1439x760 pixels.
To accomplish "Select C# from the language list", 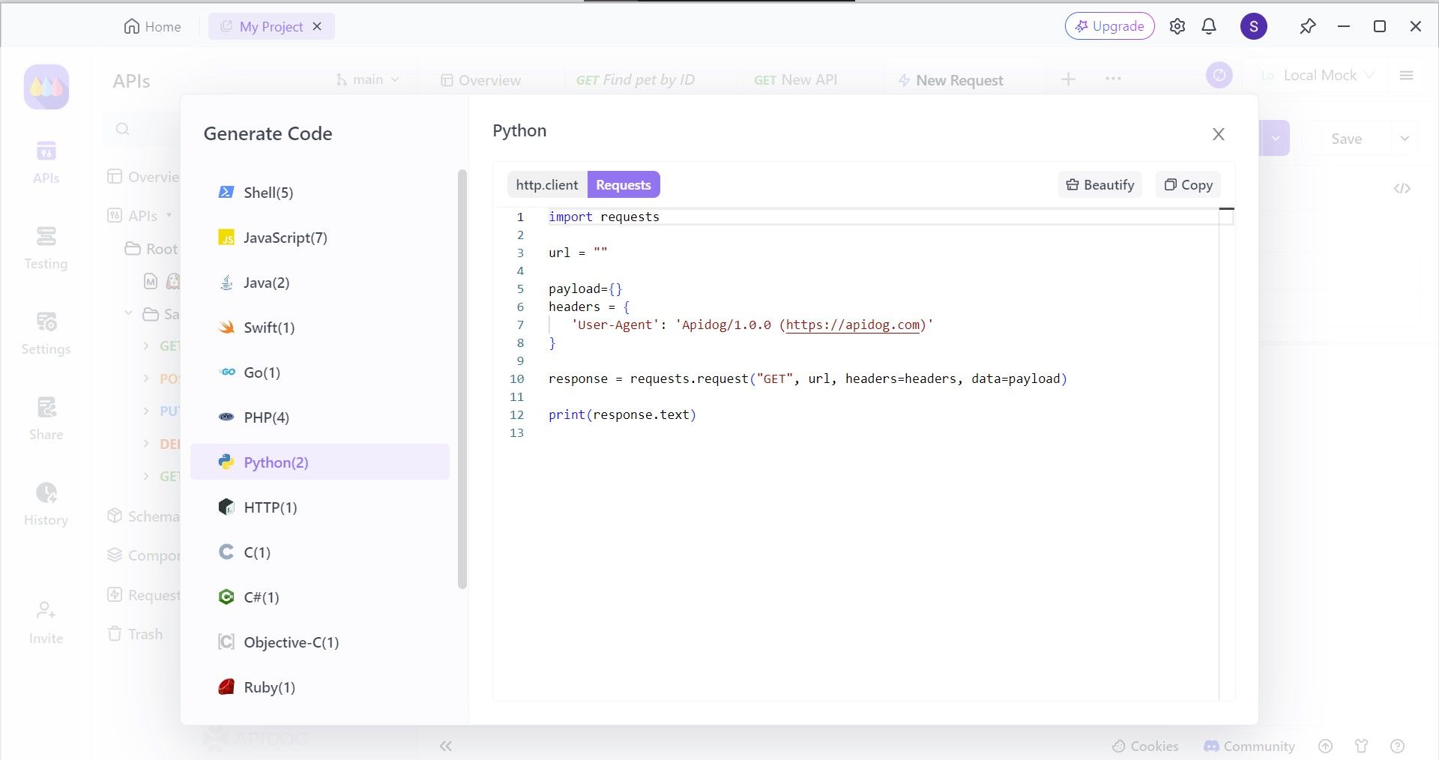I will (261, 597).
